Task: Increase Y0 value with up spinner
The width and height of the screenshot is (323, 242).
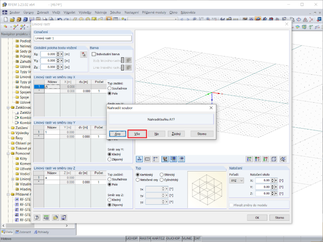Action: click(58, 59)
